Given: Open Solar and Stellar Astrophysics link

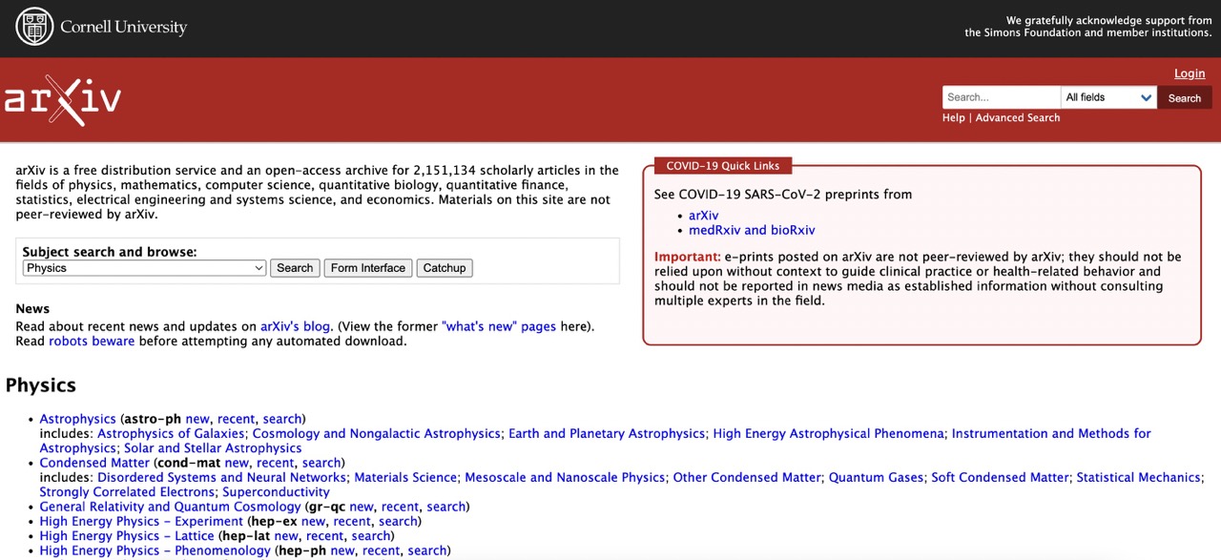Looking at the screenshot, I should [213, 448].
